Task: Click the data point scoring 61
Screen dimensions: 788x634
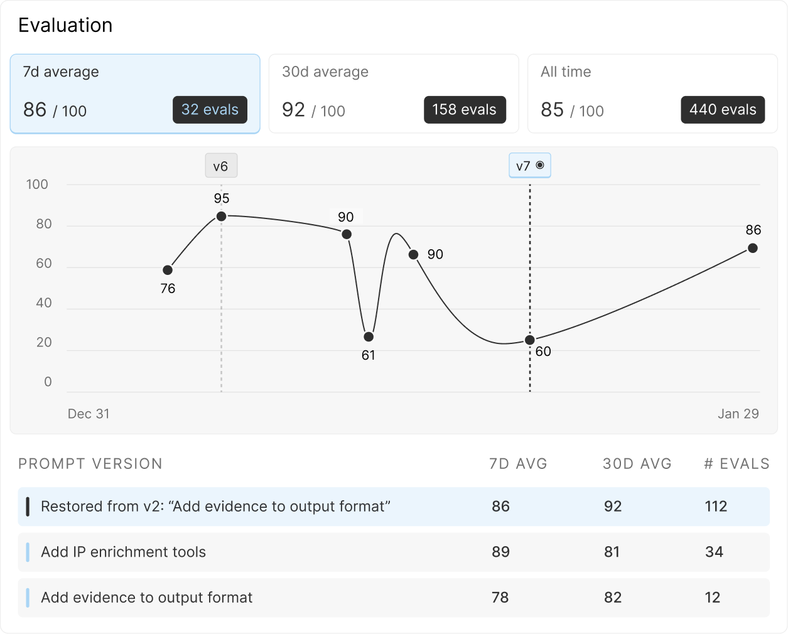Action: tap(369, 336)
